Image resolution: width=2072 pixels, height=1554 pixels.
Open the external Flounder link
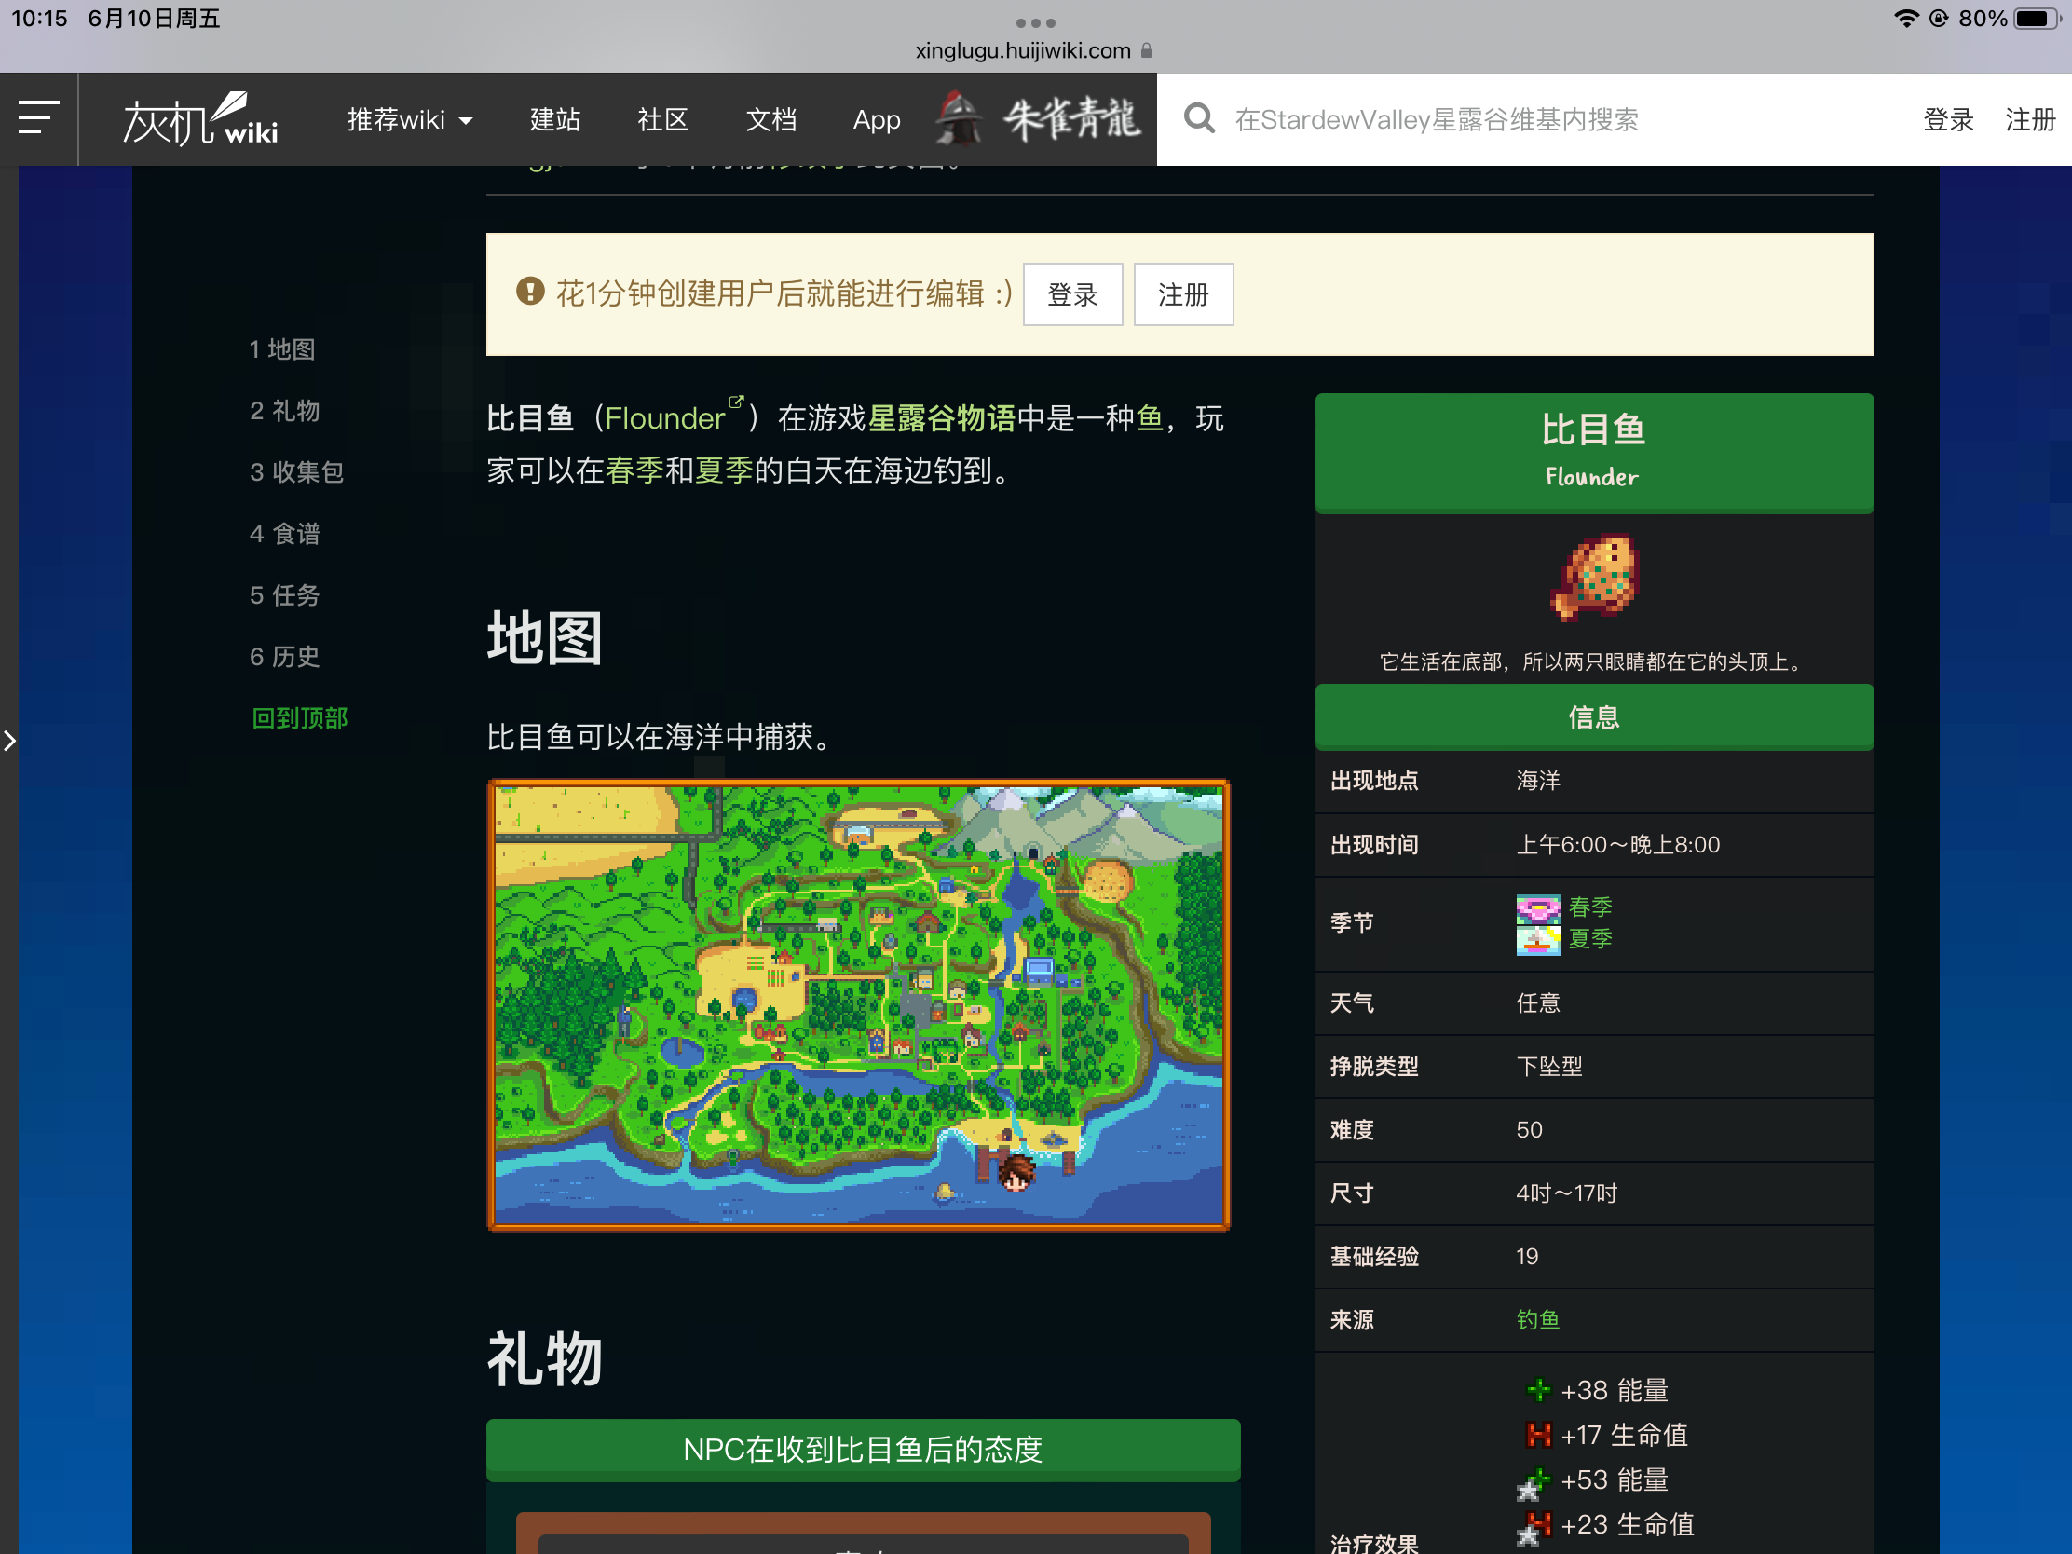point(664,417)
